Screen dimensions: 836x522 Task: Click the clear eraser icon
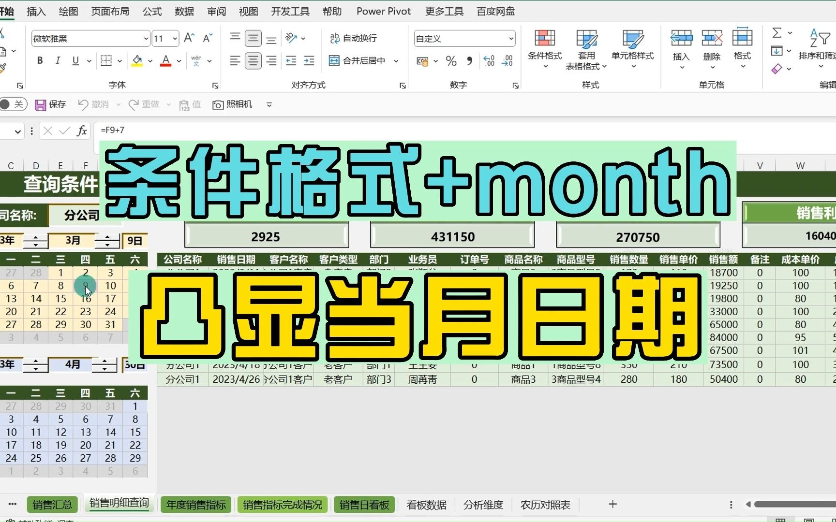776,69
